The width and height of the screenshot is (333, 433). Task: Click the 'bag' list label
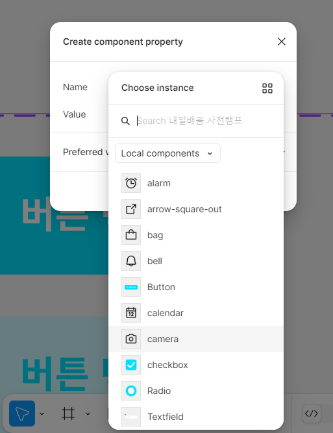pos(155,235)
